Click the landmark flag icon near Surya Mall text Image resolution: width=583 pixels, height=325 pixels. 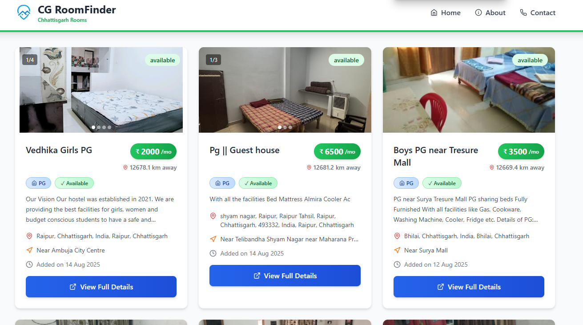(x=397, y=250)
